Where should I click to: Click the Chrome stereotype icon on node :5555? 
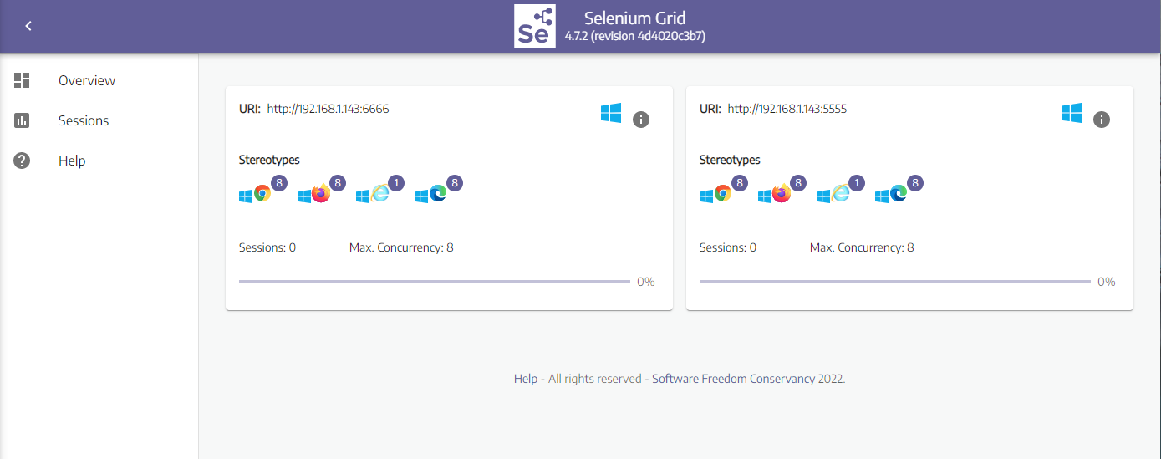(722, 194)
